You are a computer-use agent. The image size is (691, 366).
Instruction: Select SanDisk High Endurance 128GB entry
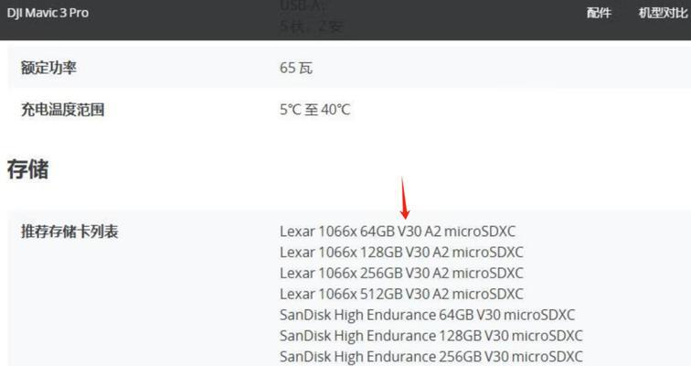tap(431, 336)
